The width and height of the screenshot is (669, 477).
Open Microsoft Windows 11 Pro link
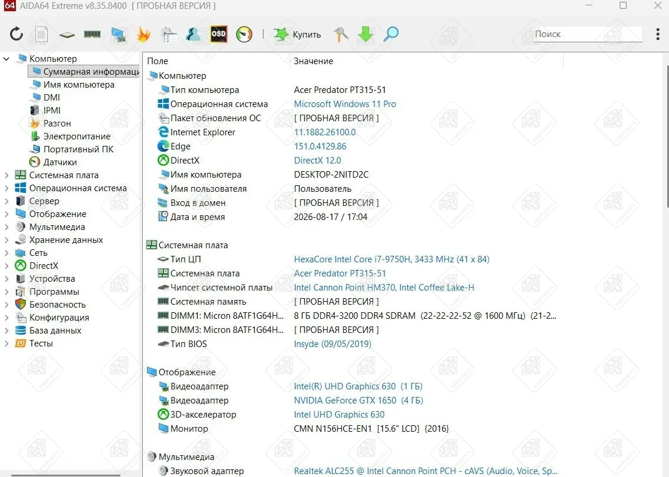(344, 104)
